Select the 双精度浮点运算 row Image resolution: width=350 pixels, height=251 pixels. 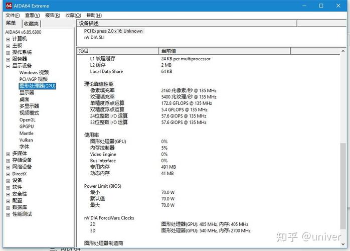[148, 110]
